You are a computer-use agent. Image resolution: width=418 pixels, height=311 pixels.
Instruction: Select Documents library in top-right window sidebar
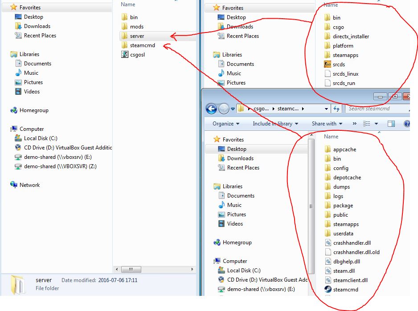[236, 64]
